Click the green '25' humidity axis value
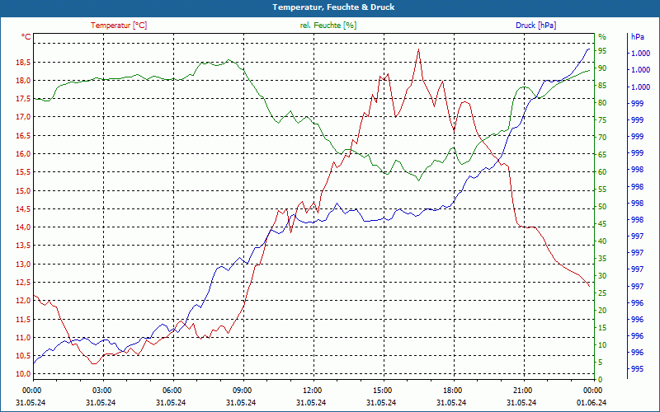The height and width of the screenshot is (412, 660). pos(602,293)
